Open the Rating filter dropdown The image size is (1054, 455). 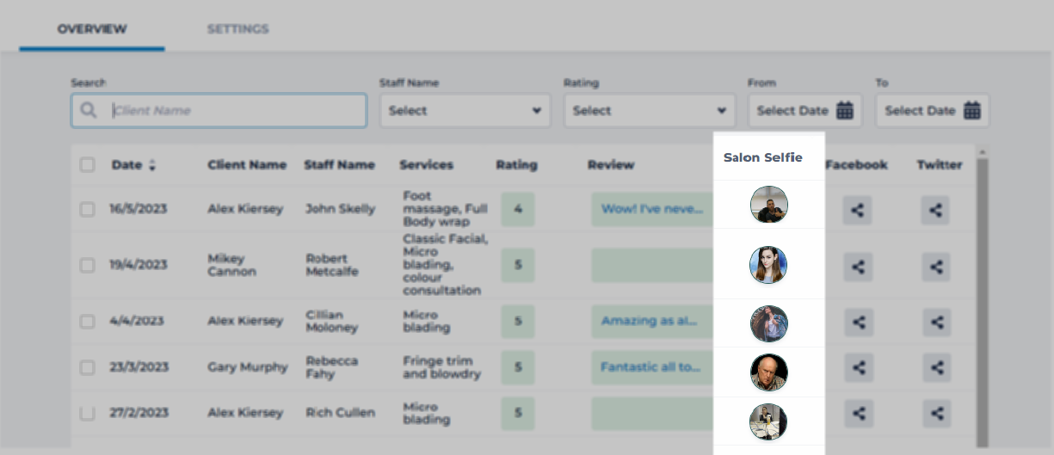650,110
